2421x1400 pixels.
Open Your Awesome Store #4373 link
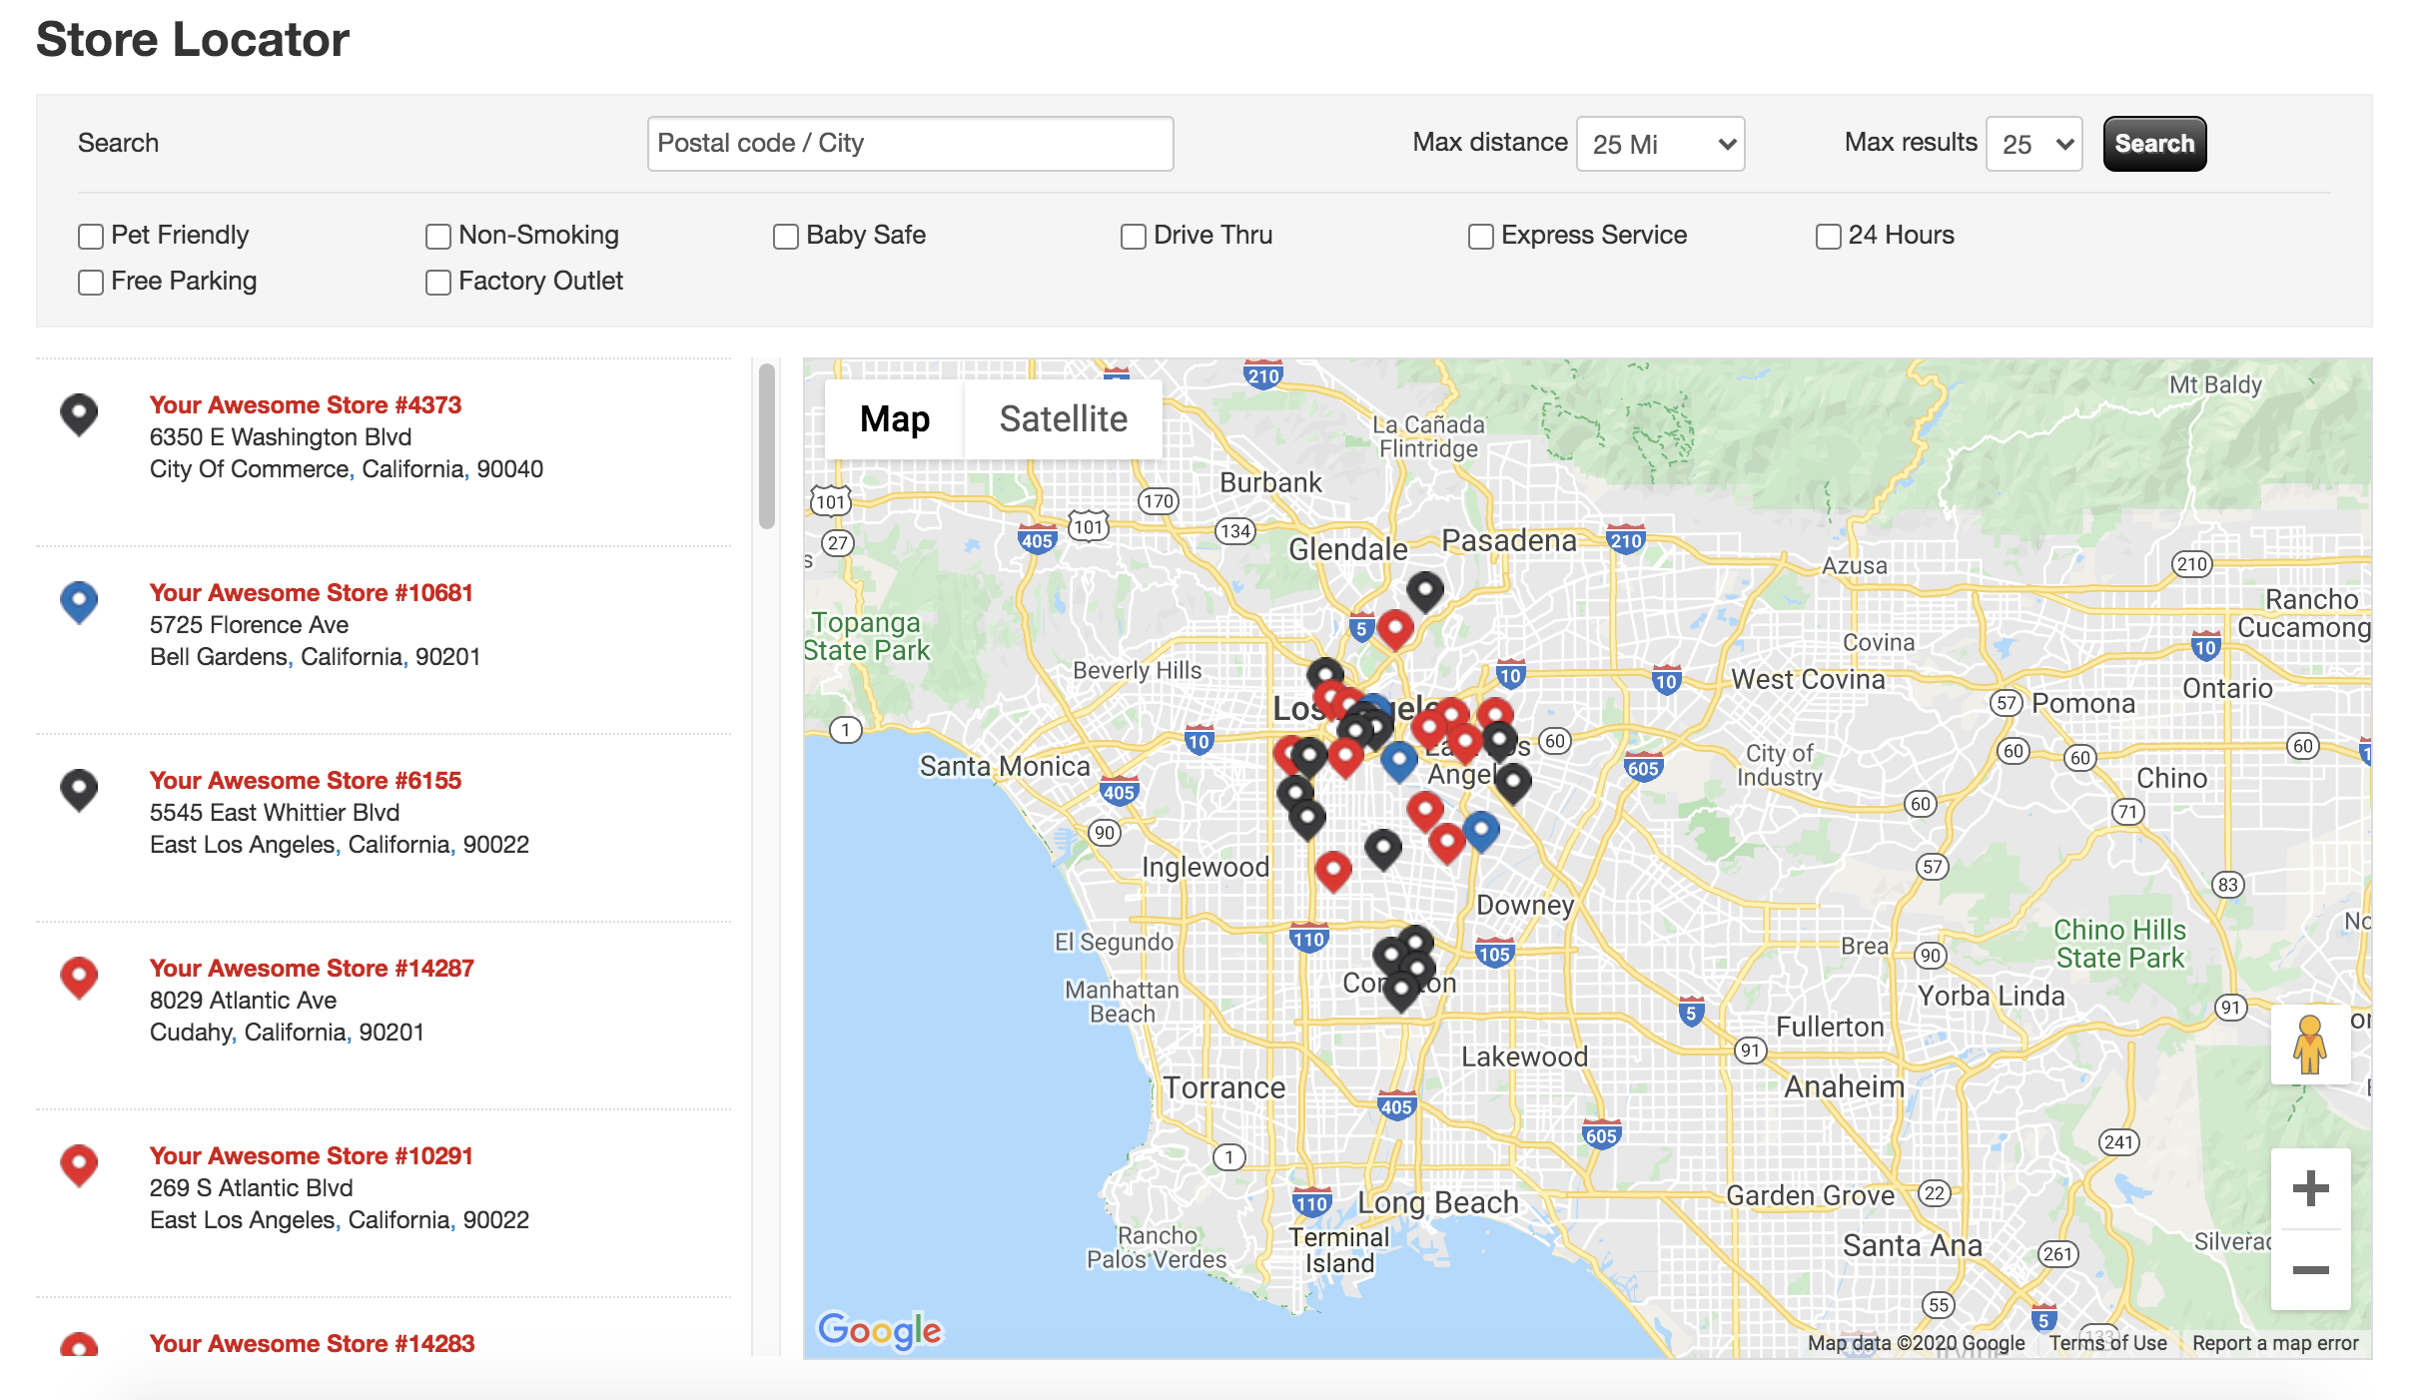point(306,404)
